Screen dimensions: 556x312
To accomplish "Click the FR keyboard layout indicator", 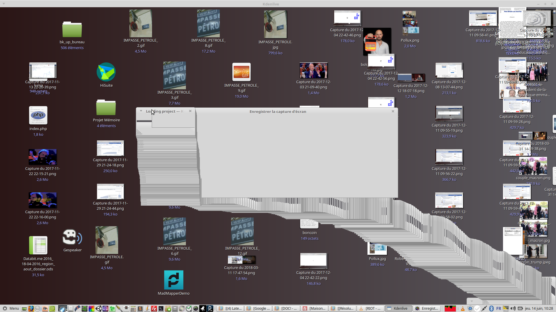I will pyautogui.click(x=498, y=309).
